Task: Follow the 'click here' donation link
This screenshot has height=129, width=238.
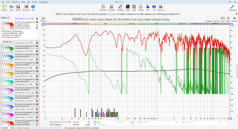Action: point(111,14)
